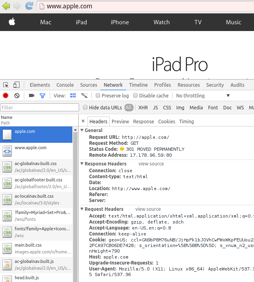Show the request Response tab

click(x=143, y=122)
